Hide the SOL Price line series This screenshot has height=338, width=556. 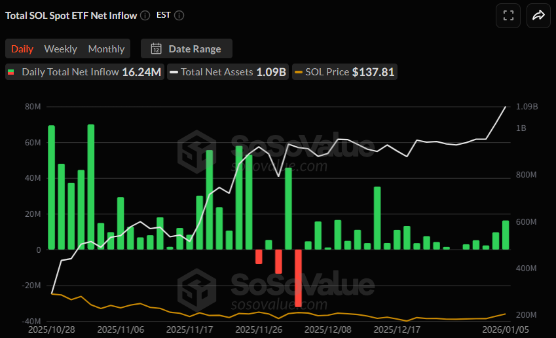344,72
